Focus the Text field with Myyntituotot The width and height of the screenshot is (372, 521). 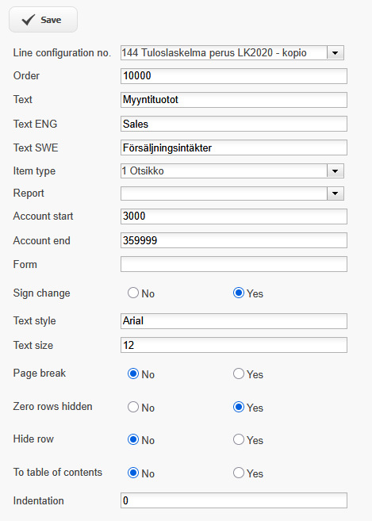234,100
